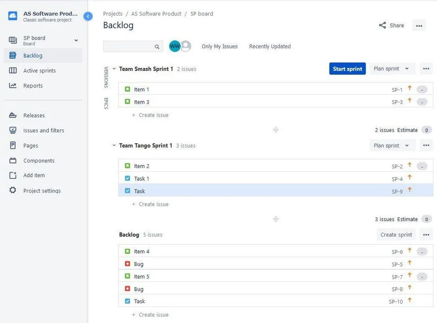Select the Item 1 issue row
Screen dimensions: 437x323
pyautogui.click(x=276, y=89)
